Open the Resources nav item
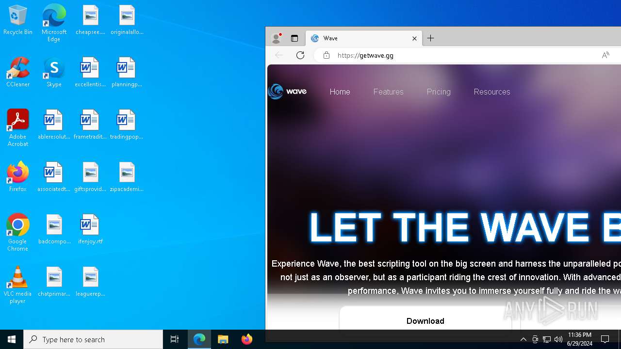The image size is (621, 349). pyautogui.click(x=492, y=92)
